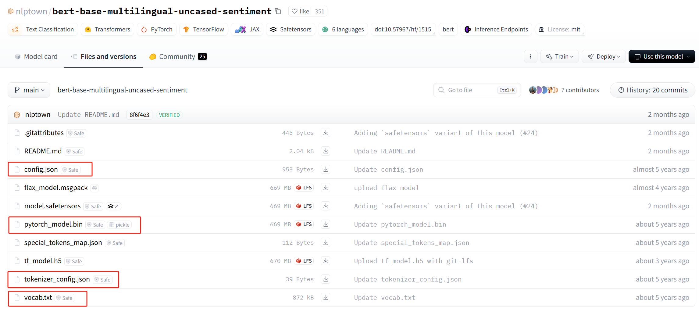Download the config.json file via download icon

pyautogui.click(x=326, y=169)
